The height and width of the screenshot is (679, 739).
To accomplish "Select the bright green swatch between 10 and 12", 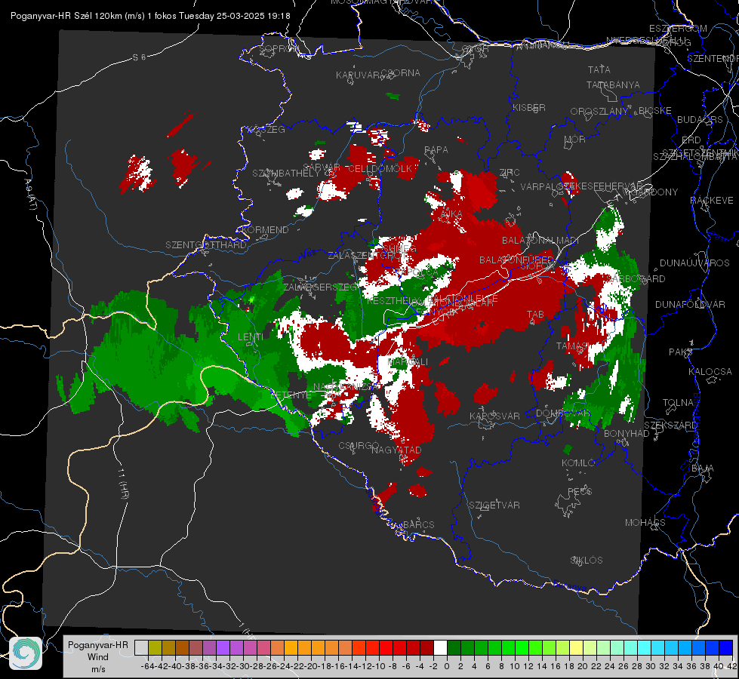I will [522, 647].
